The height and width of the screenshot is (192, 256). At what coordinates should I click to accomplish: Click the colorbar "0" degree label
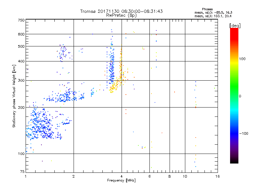pos(240,96)
